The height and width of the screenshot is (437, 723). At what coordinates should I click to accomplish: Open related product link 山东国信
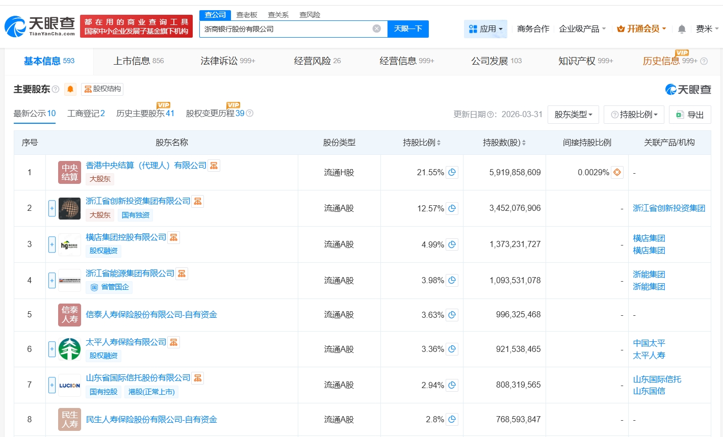click(649, 391)
